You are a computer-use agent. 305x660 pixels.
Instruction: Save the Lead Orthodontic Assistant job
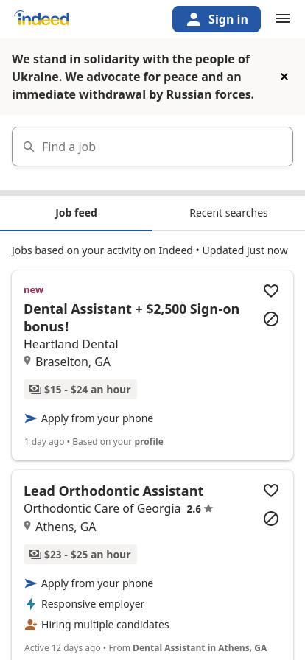click(x=271, y=490)
